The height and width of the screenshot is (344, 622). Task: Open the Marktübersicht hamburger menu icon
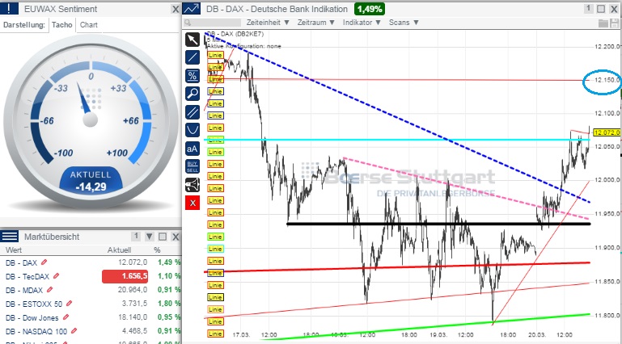pos(9,237)
